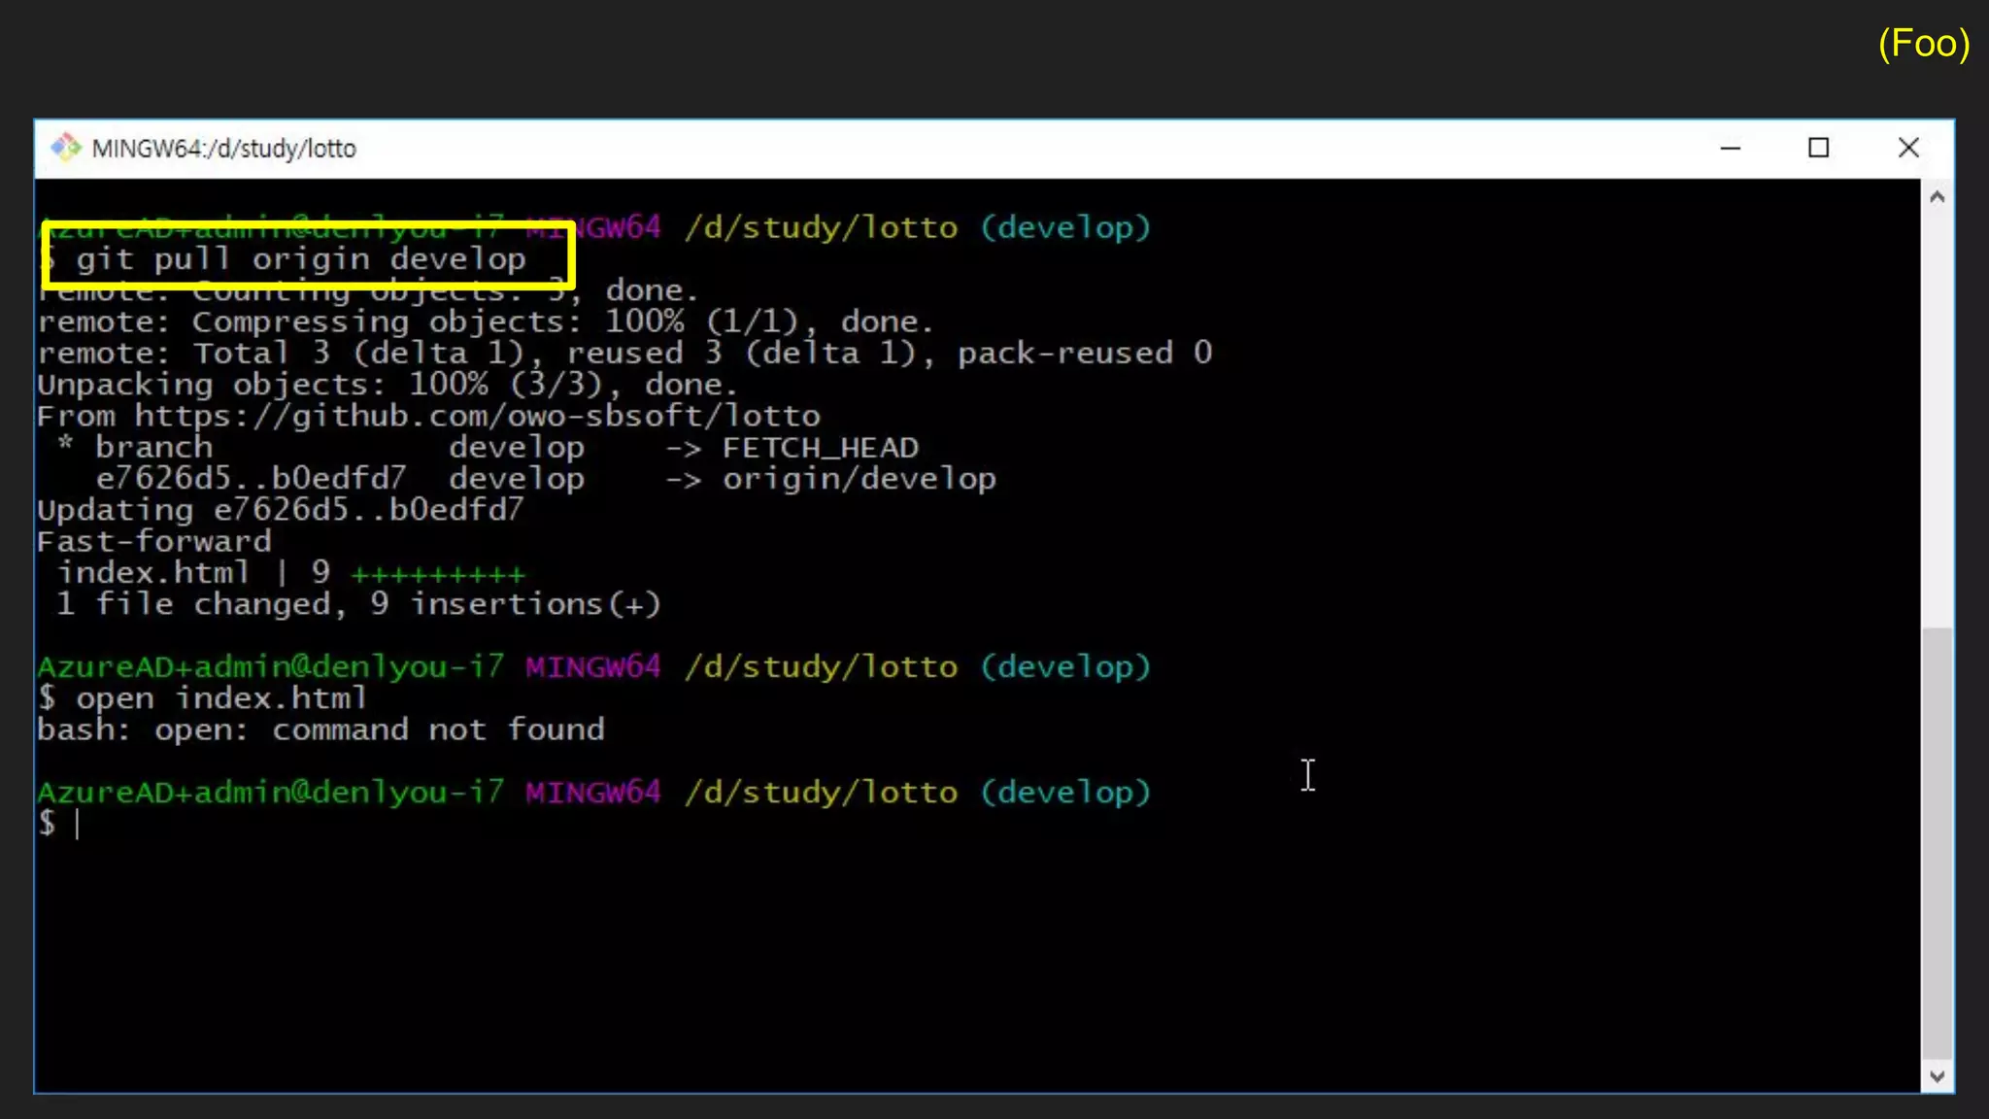Click the Fast-forward line in the output

click(154, 541)
